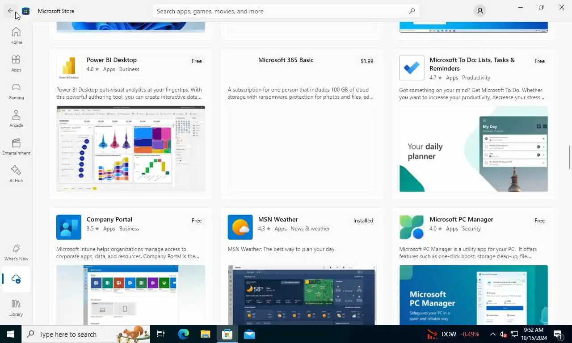The image size is (572, 343).
Task: Go back using the back arrow
Action: coord(10,11)
